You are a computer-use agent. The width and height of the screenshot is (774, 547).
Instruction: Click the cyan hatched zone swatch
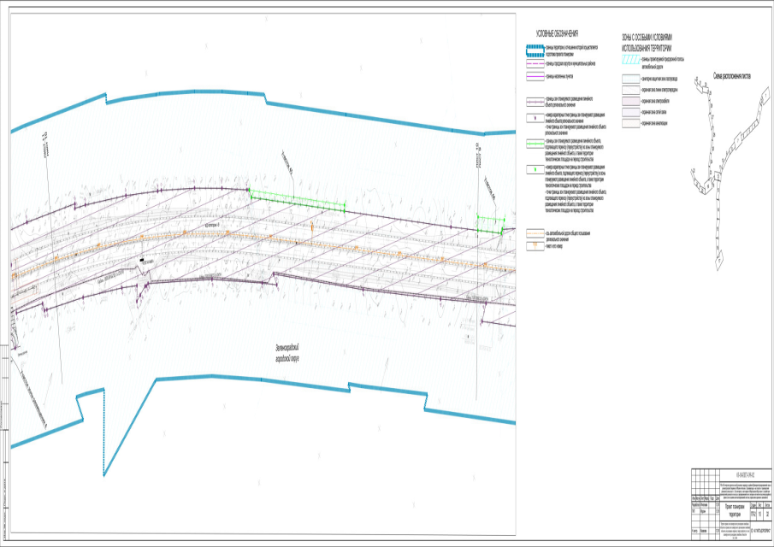pos(632,61)
